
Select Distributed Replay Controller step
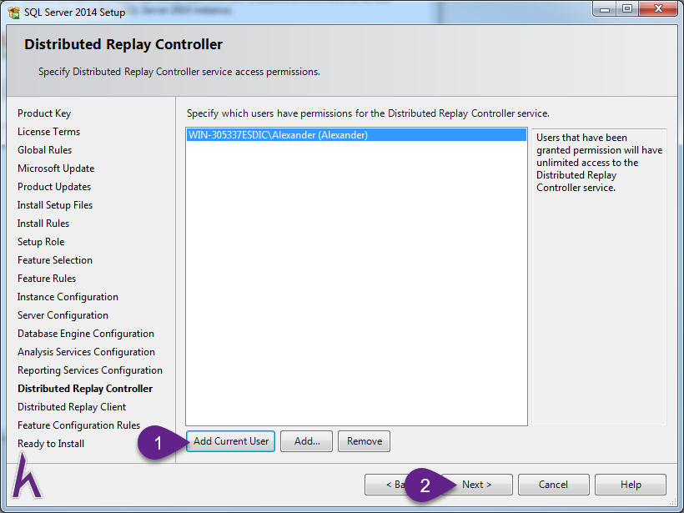coord(85,388)
